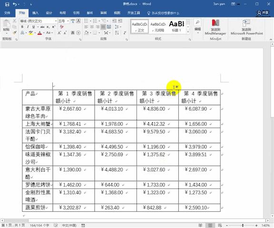The height and width of the screenshot is (228, 274).
Task: Click the Sort A-Z icon
Action: tap(117, 33)
